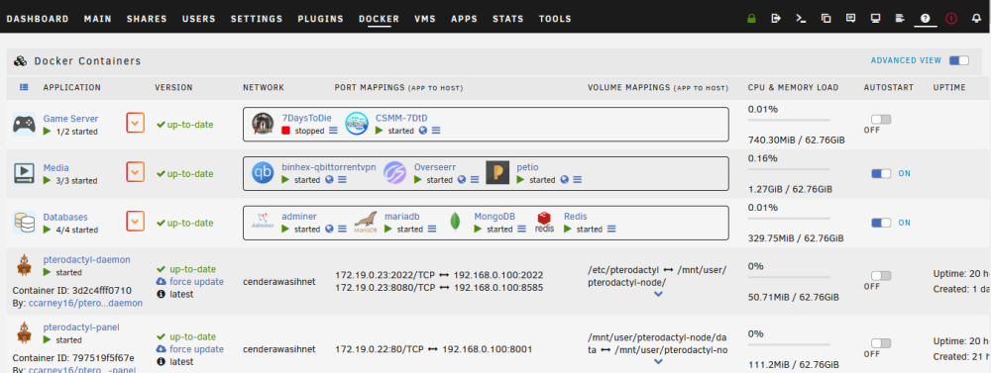Click the green lock icon in the header
991x373 pixels.
tap(751, 19)
